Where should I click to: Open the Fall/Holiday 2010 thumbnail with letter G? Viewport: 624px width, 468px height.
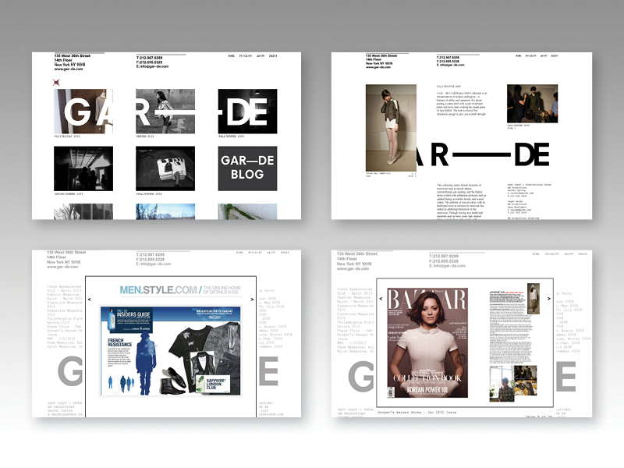(83, 112)
